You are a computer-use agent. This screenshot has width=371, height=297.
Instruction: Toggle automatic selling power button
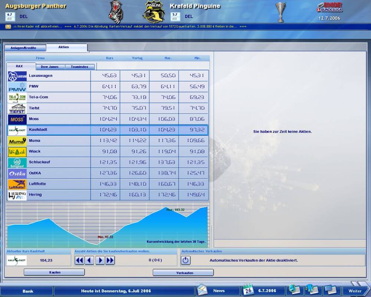186,260
